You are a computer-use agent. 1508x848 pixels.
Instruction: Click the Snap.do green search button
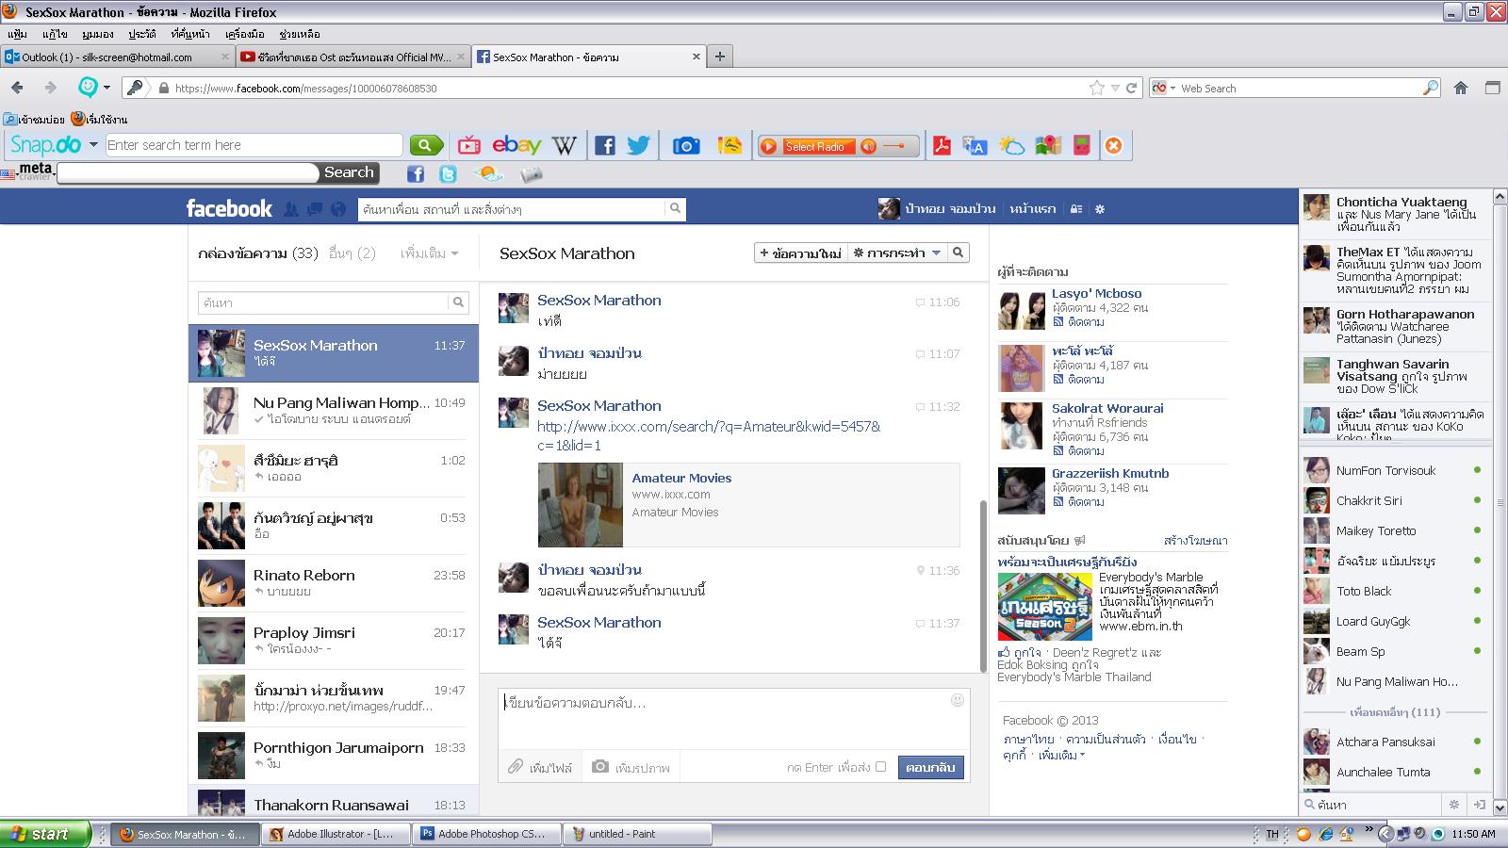[426, 145]
